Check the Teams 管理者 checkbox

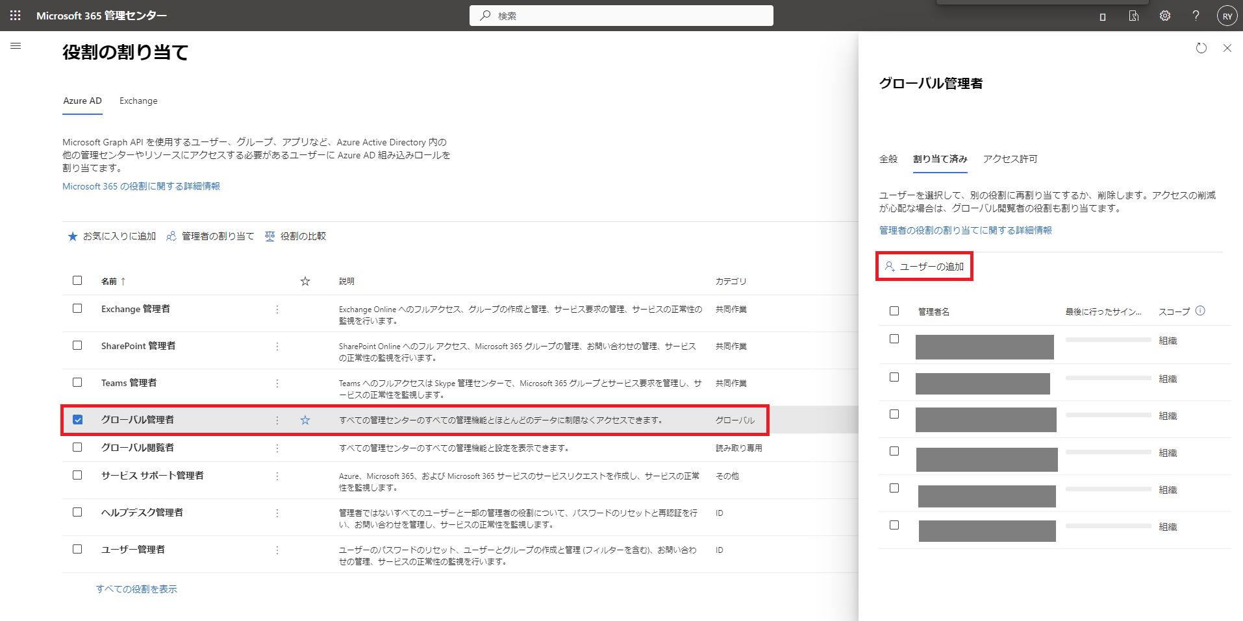[77, 382]
